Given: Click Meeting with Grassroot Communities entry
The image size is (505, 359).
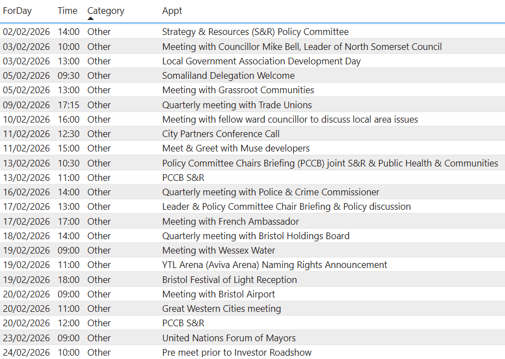Looking at the screenshot, I should (238, 90).
